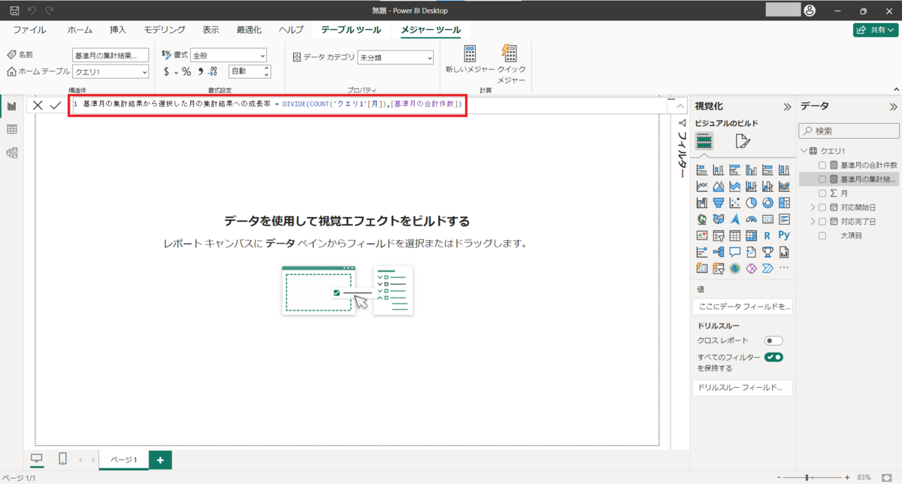Select the clustered column chart visual
The width and height of the screenshot is (902, 484).
click(751, 170)
